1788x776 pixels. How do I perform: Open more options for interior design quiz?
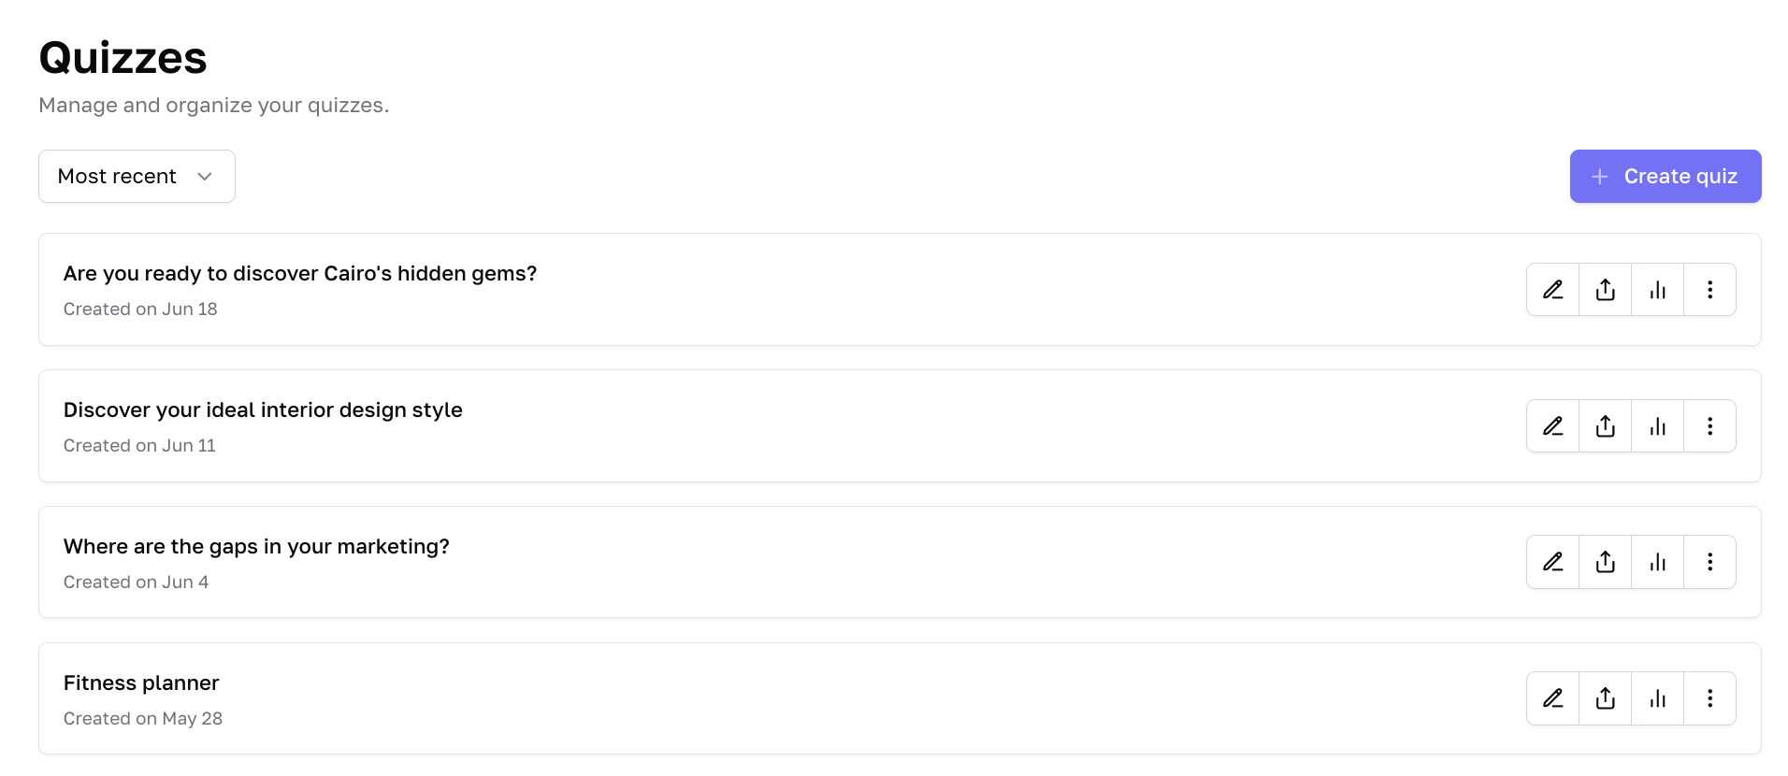click(1709, 426)
